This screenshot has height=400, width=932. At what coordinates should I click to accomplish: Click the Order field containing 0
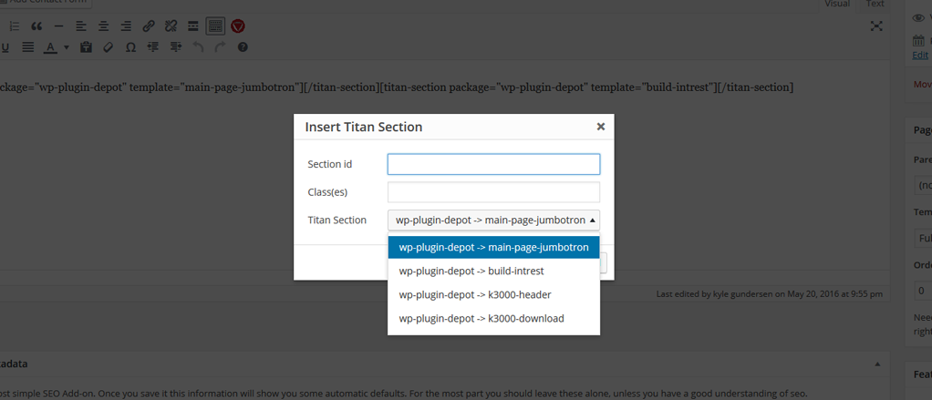[x=923, y=291]
